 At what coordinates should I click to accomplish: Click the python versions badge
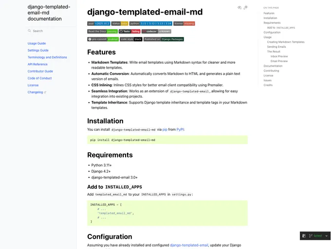(151, 23)
